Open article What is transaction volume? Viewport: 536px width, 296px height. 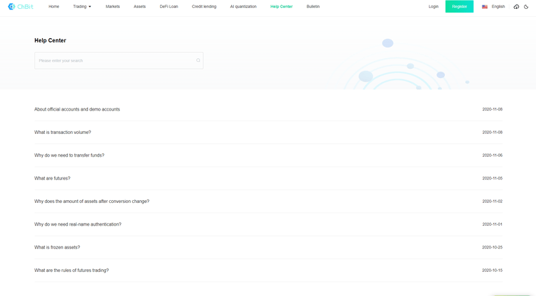tap(62, 133)
